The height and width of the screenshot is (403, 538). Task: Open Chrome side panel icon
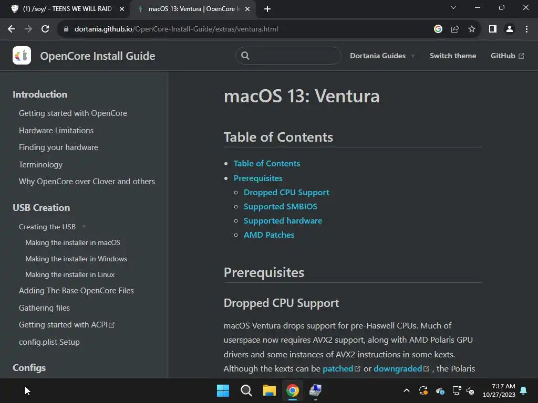(492, 29)
